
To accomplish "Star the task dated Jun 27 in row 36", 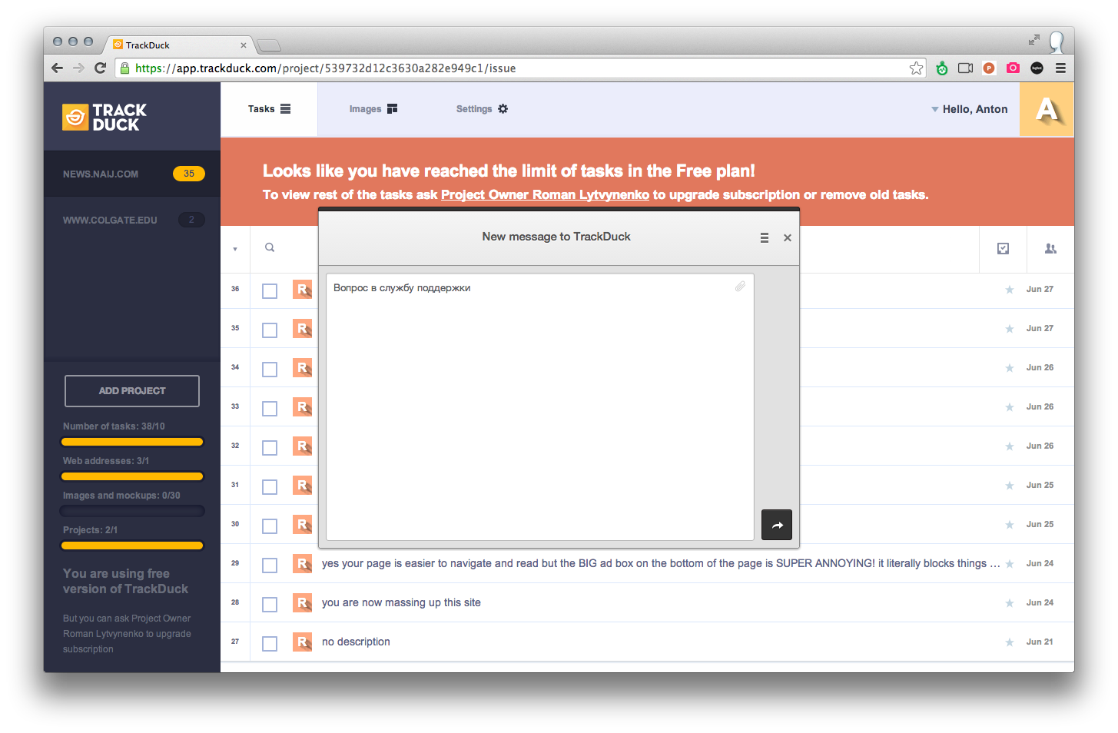I will click(1010, 290).
